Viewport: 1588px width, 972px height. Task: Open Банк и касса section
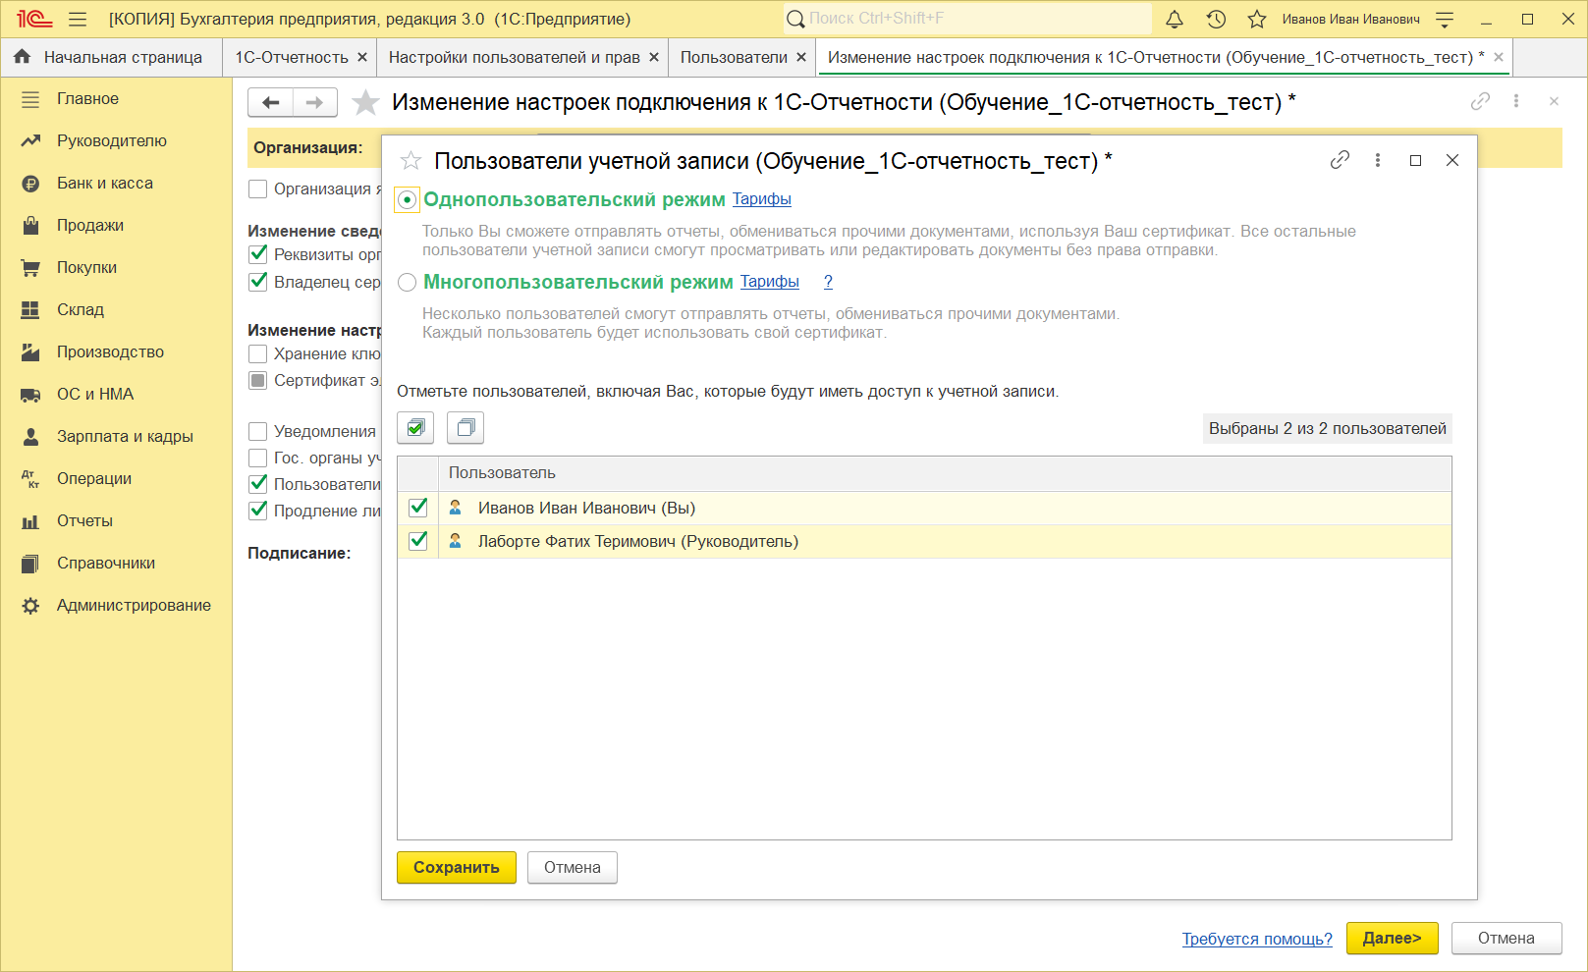pyautogui.click(x=116, y=184)
